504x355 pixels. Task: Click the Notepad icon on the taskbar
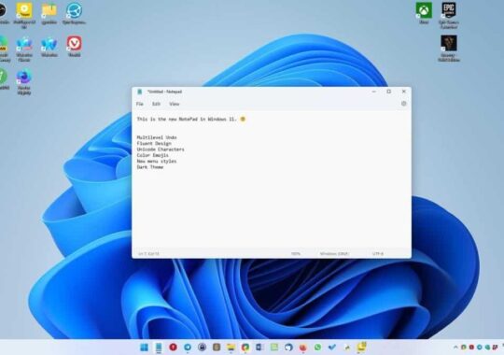click(159, 348)
